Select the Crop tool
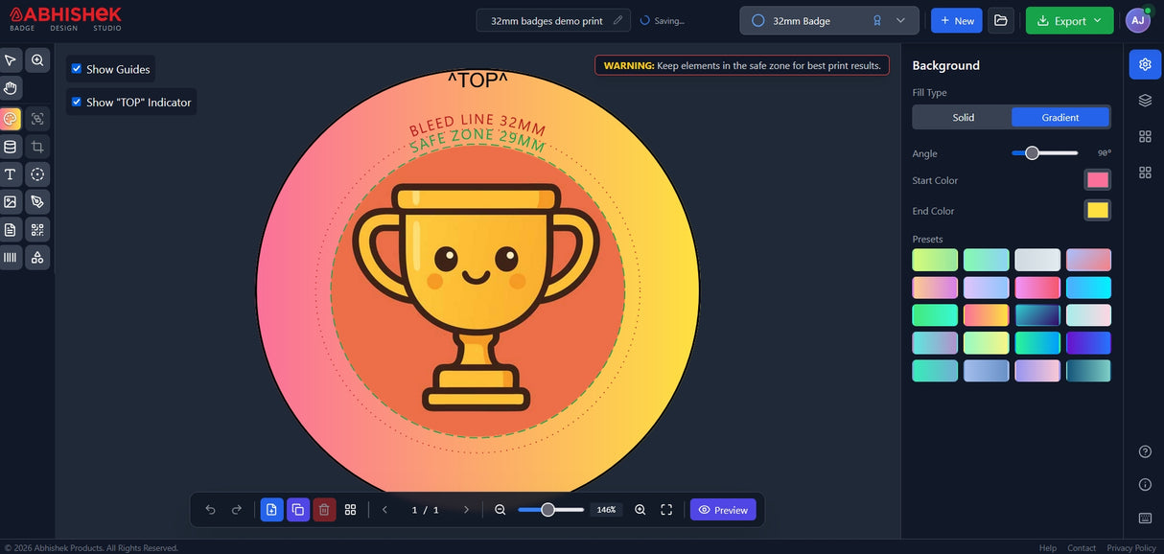Viewport: 1164px width, 554px height. [x=36, y=146]
